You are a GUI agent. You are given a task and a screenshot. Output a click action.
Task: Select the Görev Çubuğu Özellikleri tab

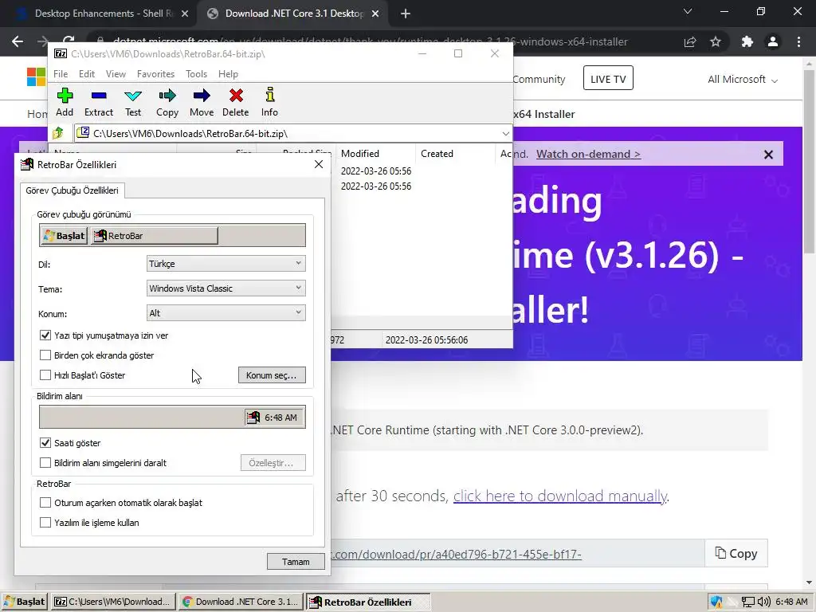(x=72, y=190)
